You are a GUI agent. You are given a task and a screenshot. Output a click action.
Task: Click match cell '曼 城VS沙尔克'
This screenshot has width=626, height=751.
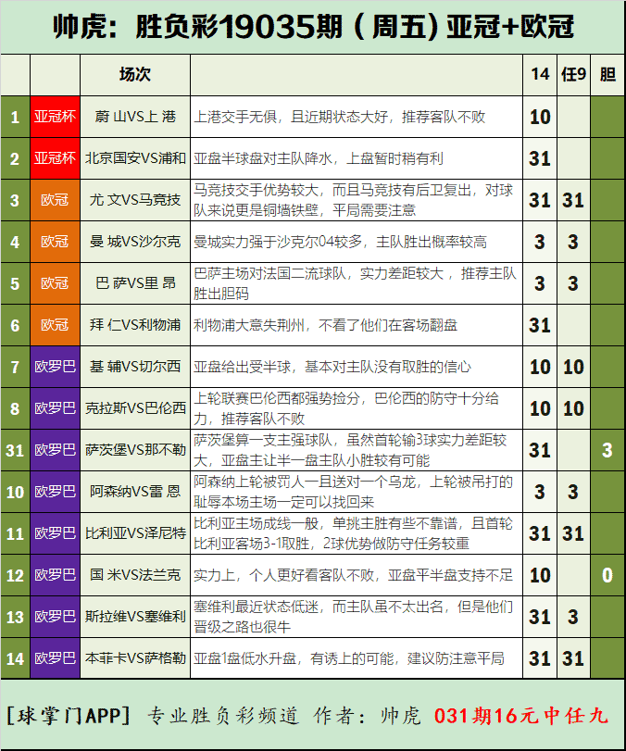click(135, 242)
